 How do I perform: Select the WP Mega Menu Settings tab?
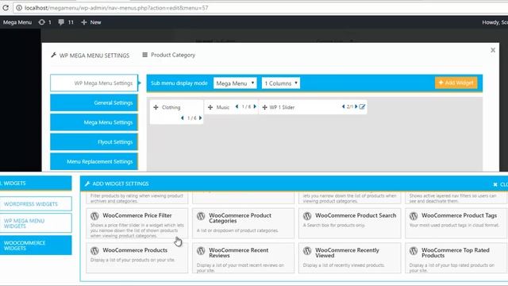coord(94,83)
